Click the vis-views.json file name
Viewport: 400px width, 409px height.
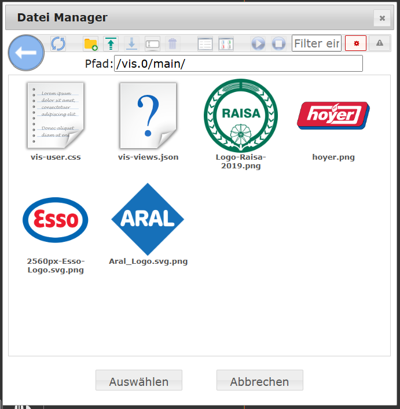click(x=148, y=157)
